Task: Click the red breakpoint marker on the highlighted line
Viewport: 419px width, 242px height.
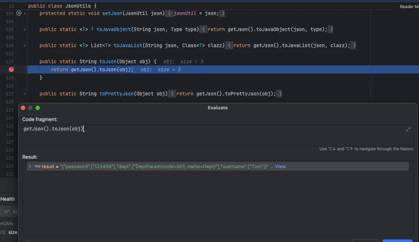Action: (x=11, y=69)
